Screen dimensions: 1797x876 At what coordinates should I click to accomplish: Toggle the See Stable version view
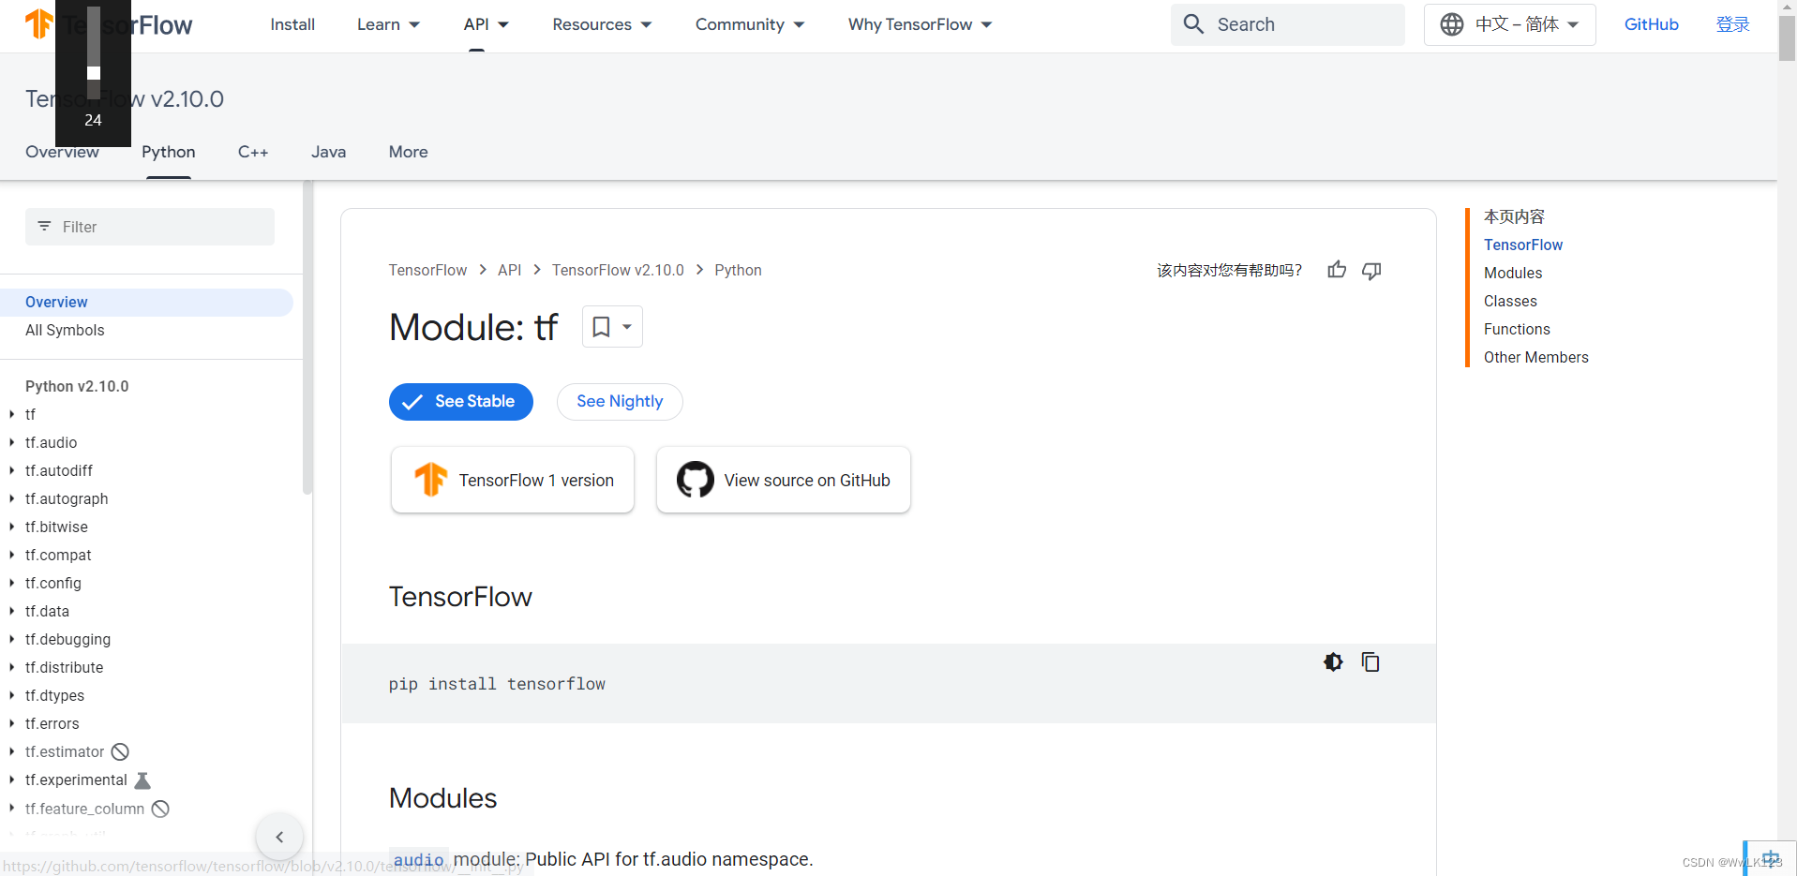coord(460,401)
